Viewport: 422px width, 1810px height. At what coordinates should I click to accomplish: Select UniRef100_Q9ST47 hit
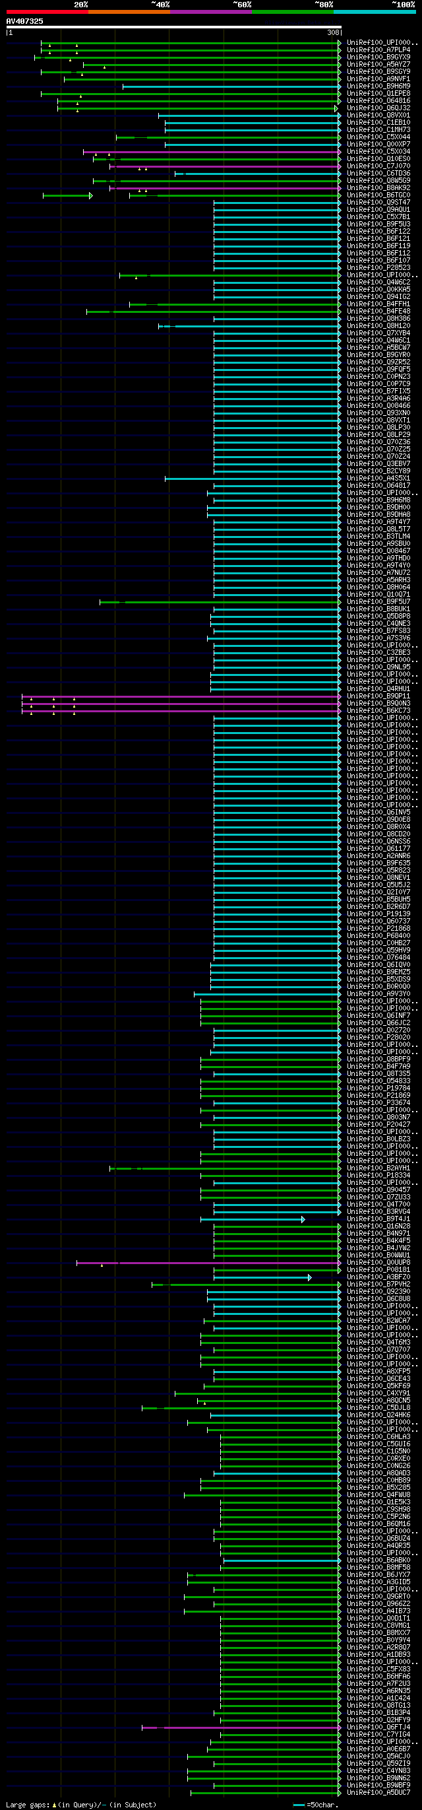click(378, 203)
